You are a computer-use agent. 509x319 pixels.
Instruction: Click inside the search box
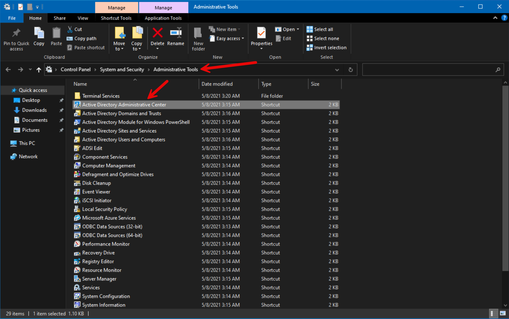click(431, 69)
